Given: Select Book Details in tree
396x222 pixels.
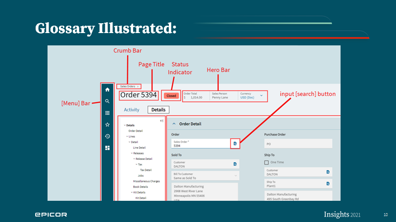Looking at the screenshot, I should pos(141,187).
